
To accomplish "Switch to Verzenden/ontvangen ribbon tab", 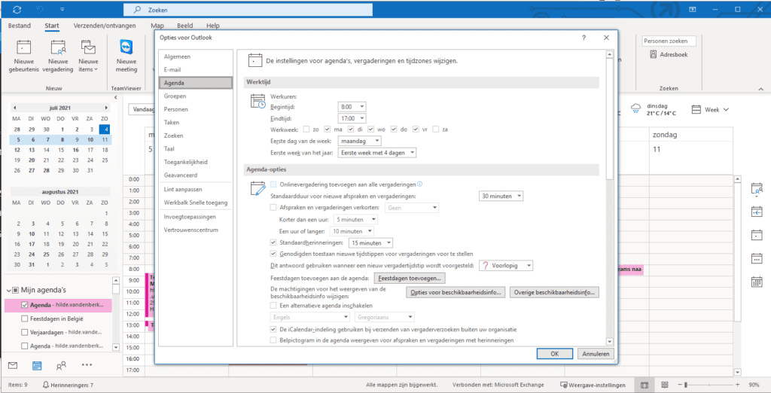I will pos(105,26).
